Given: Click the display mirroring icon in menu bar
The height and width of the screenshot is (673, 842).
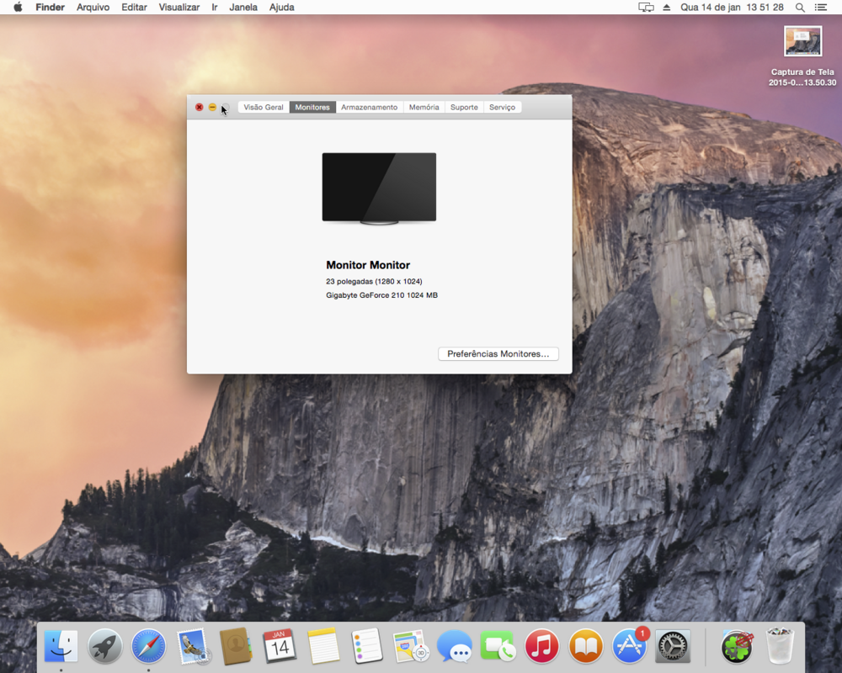Looking at the screenshot, I should click(646, 8).
